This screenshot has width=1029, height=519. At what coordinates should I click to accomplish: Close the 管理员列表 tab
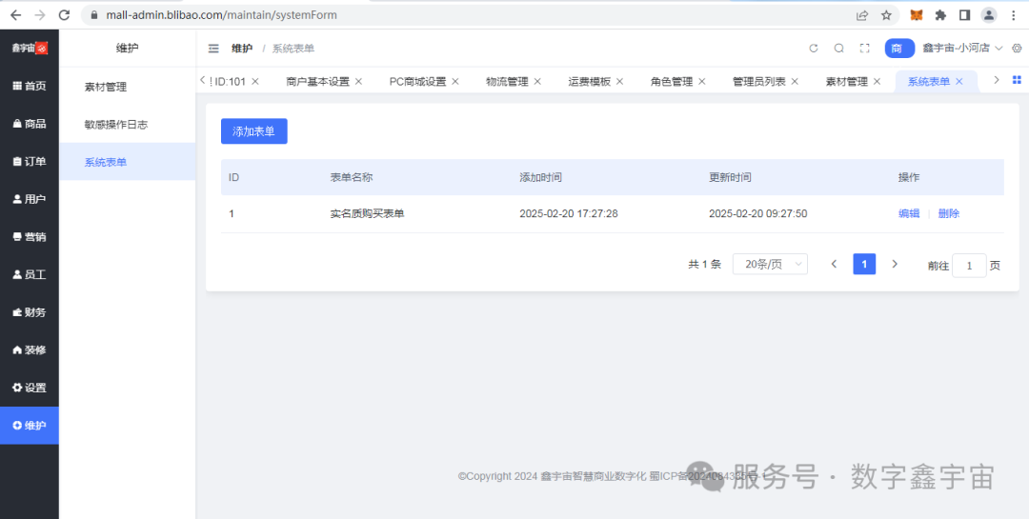pyautogui.click(x=794, y=81)
